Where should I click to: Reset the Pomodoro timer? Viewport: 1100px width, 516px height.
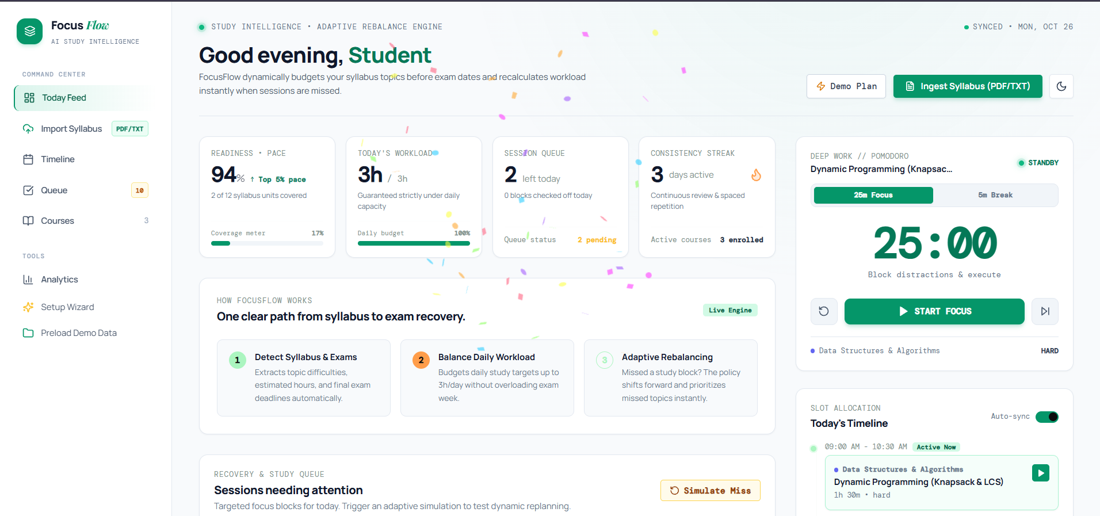[824, 311]
